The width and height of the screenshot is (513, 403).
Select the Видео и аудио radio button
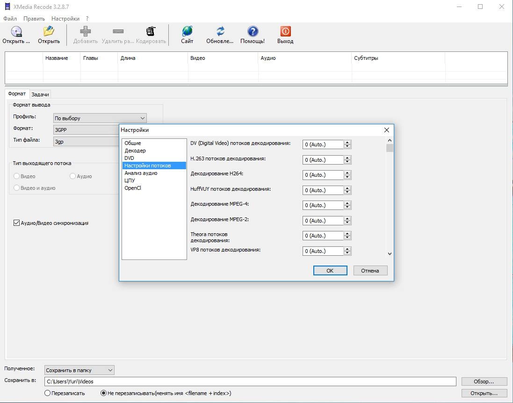16,188
